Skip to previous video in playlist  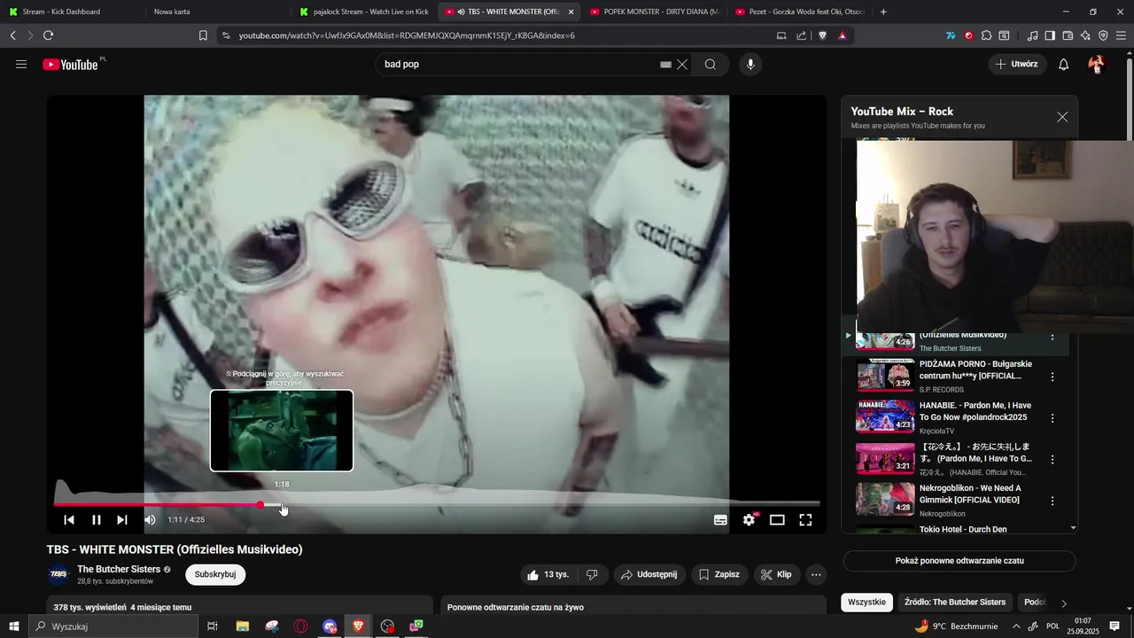click(69, 520)
